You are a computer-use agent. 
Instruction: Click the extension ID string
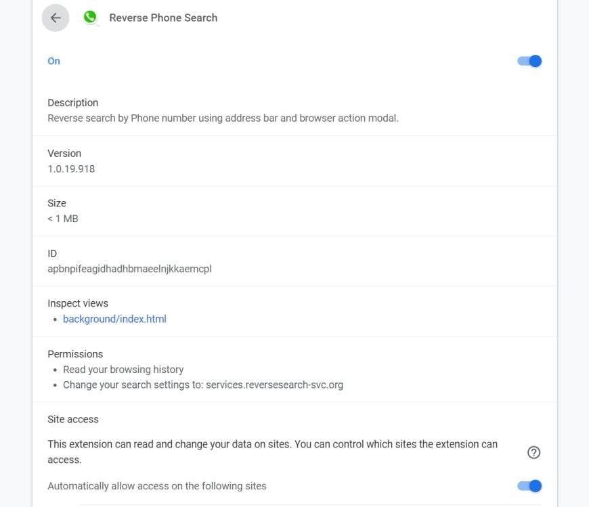tap(129, 269)
